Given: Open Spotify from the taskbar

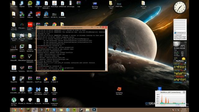Looking at the screenshot, I should click(74, 110).
